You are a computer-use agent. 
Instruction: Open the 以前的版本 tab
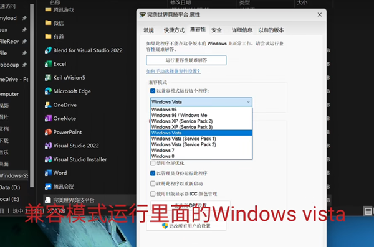(271, 30)
